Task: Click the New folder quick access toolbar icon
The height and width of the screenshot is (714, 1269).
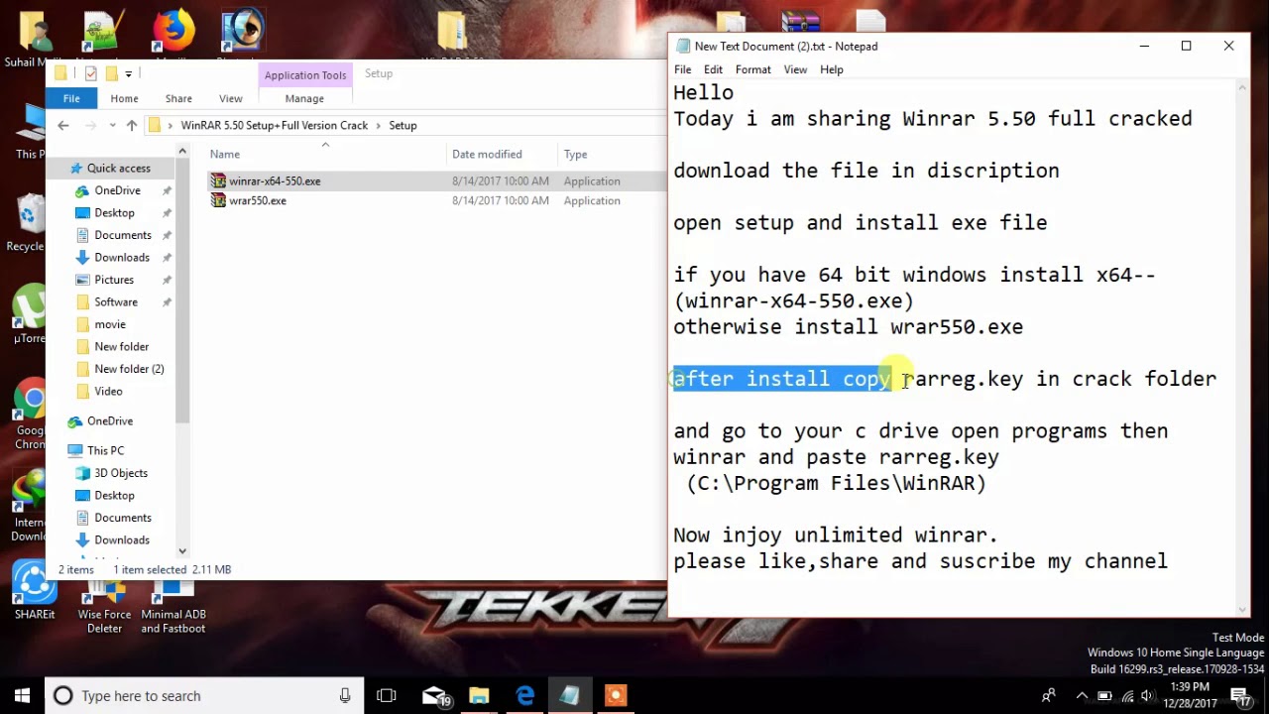Action: [x=111, y=73]
